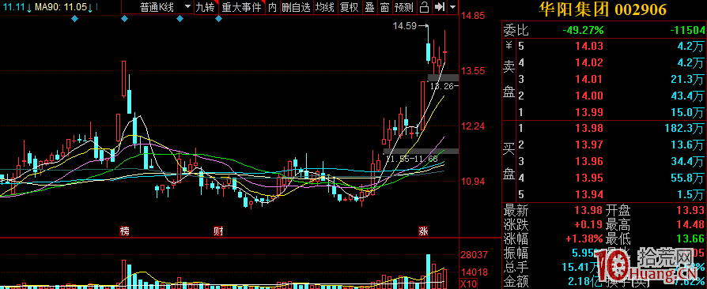
Task: Click the 43.4万 sell volume
Action: 687,96
